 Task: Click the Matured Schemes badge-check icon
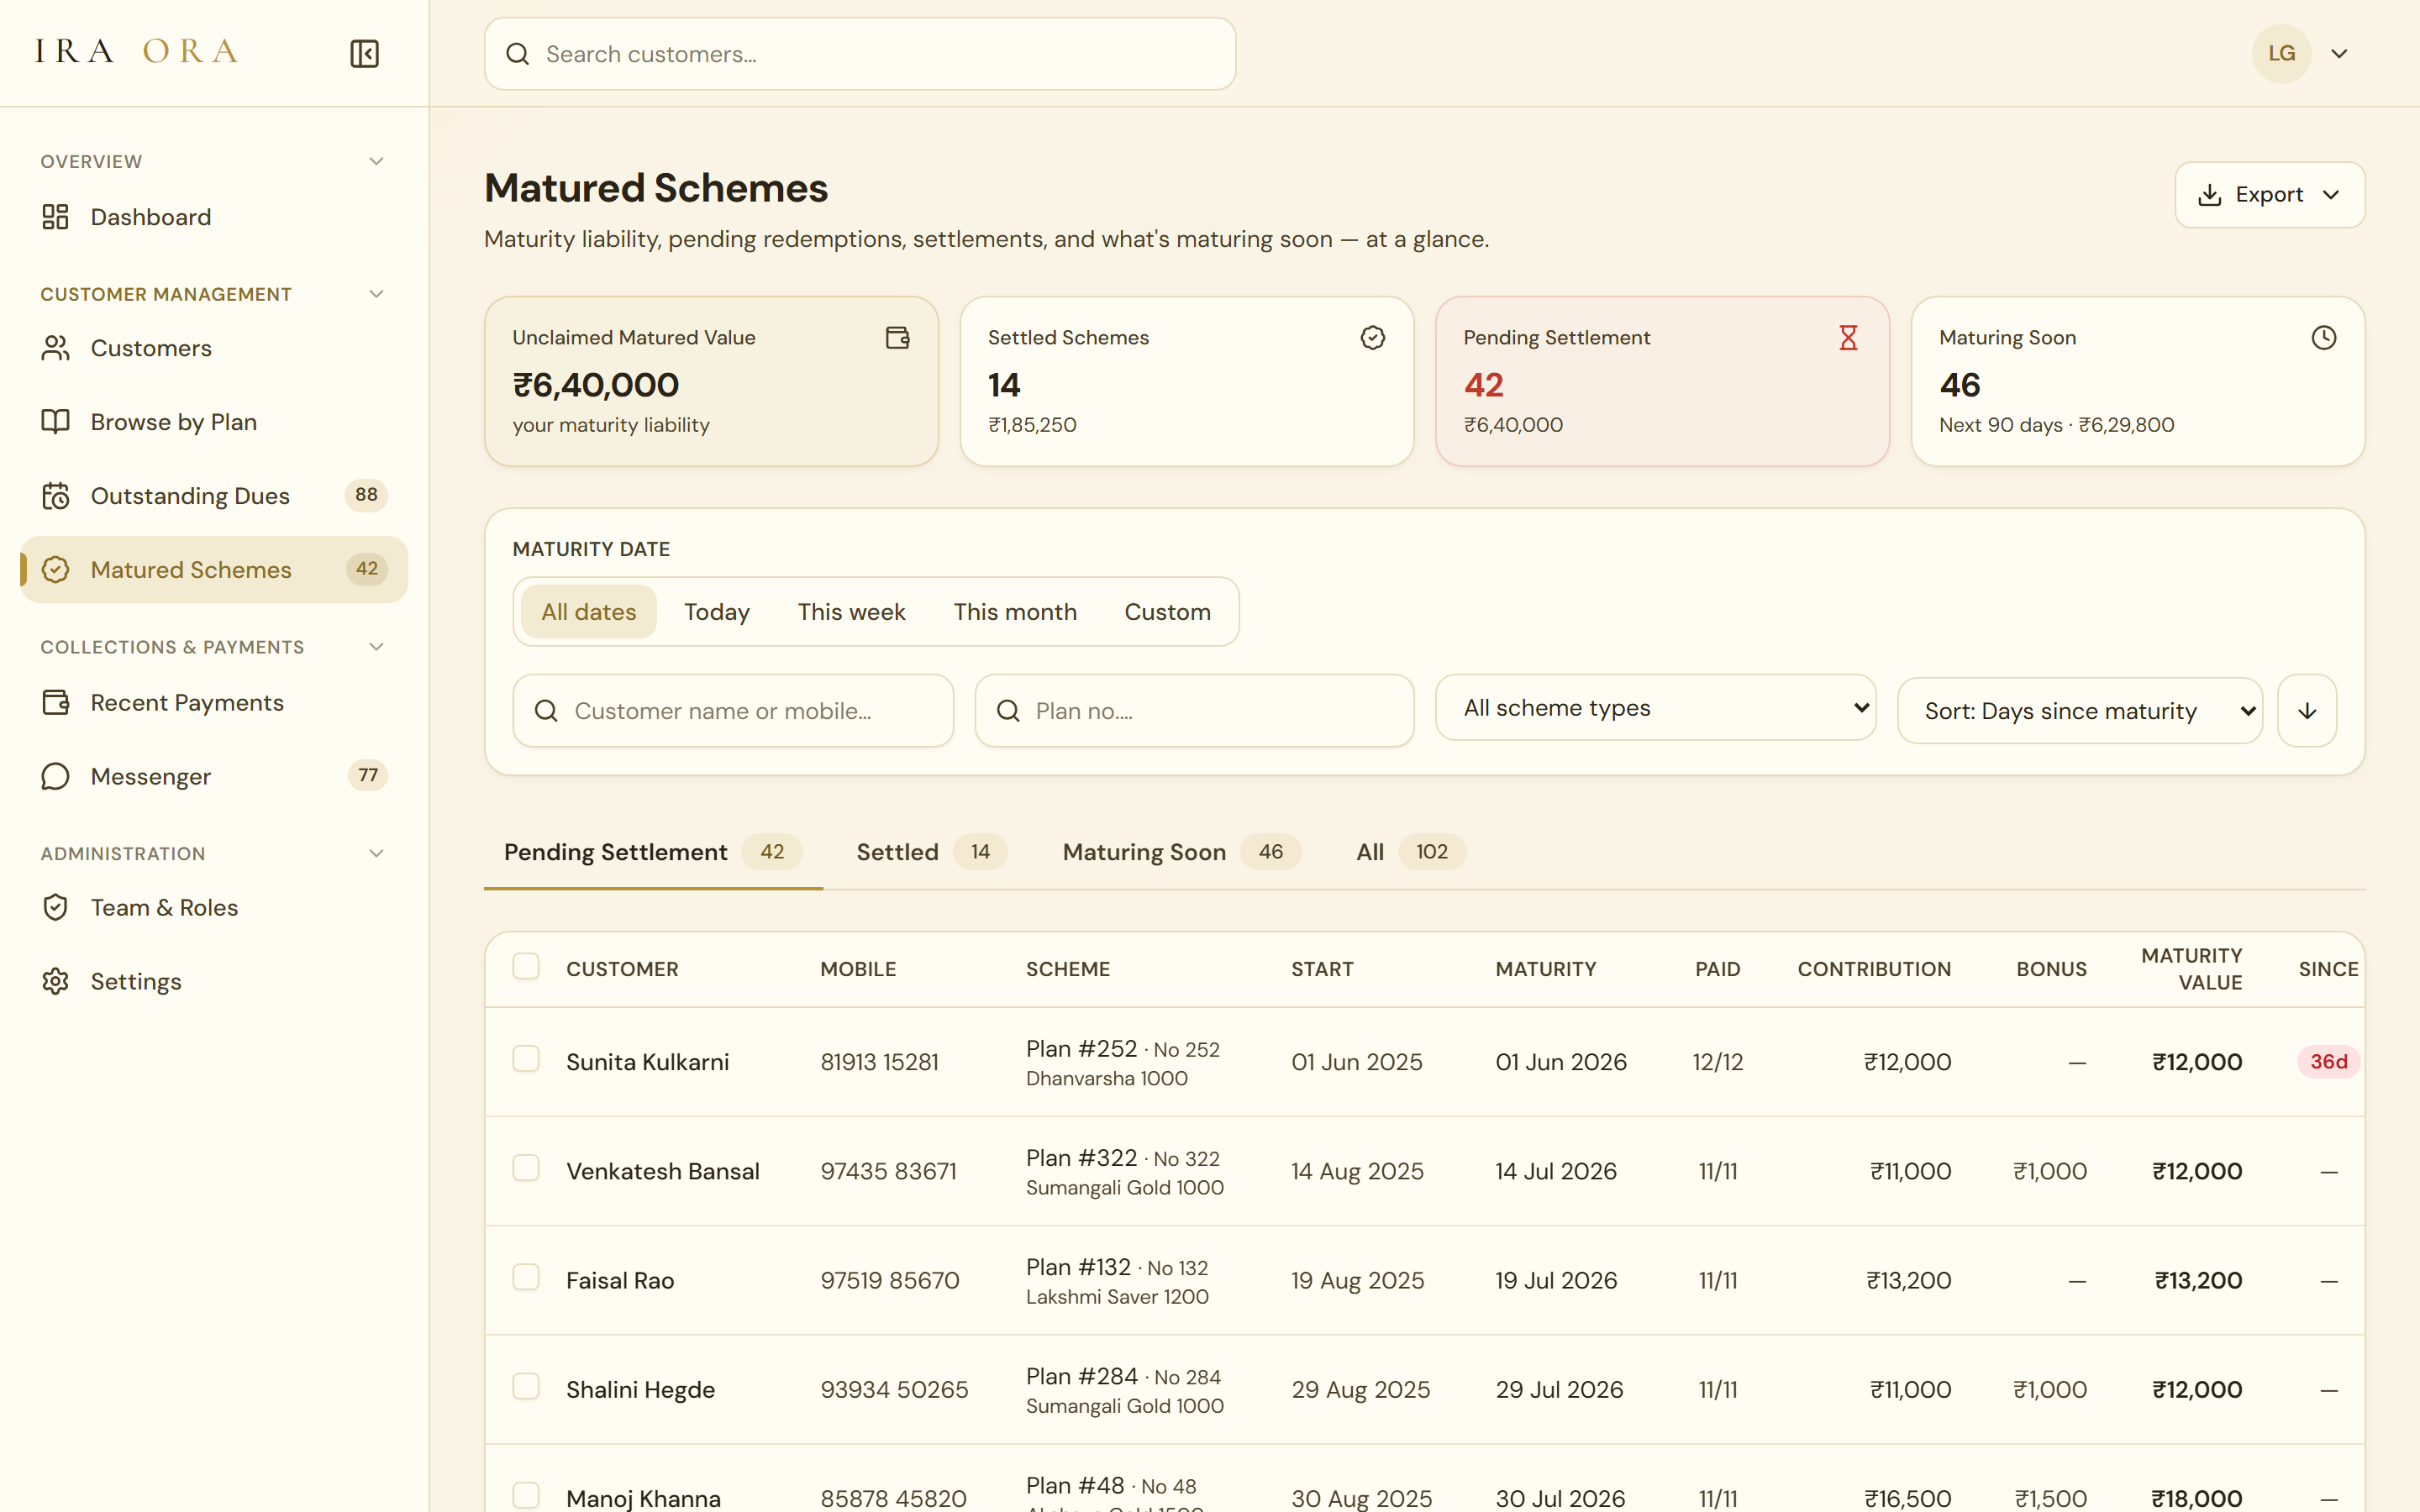pyautogui.click(x=55, y=570)
